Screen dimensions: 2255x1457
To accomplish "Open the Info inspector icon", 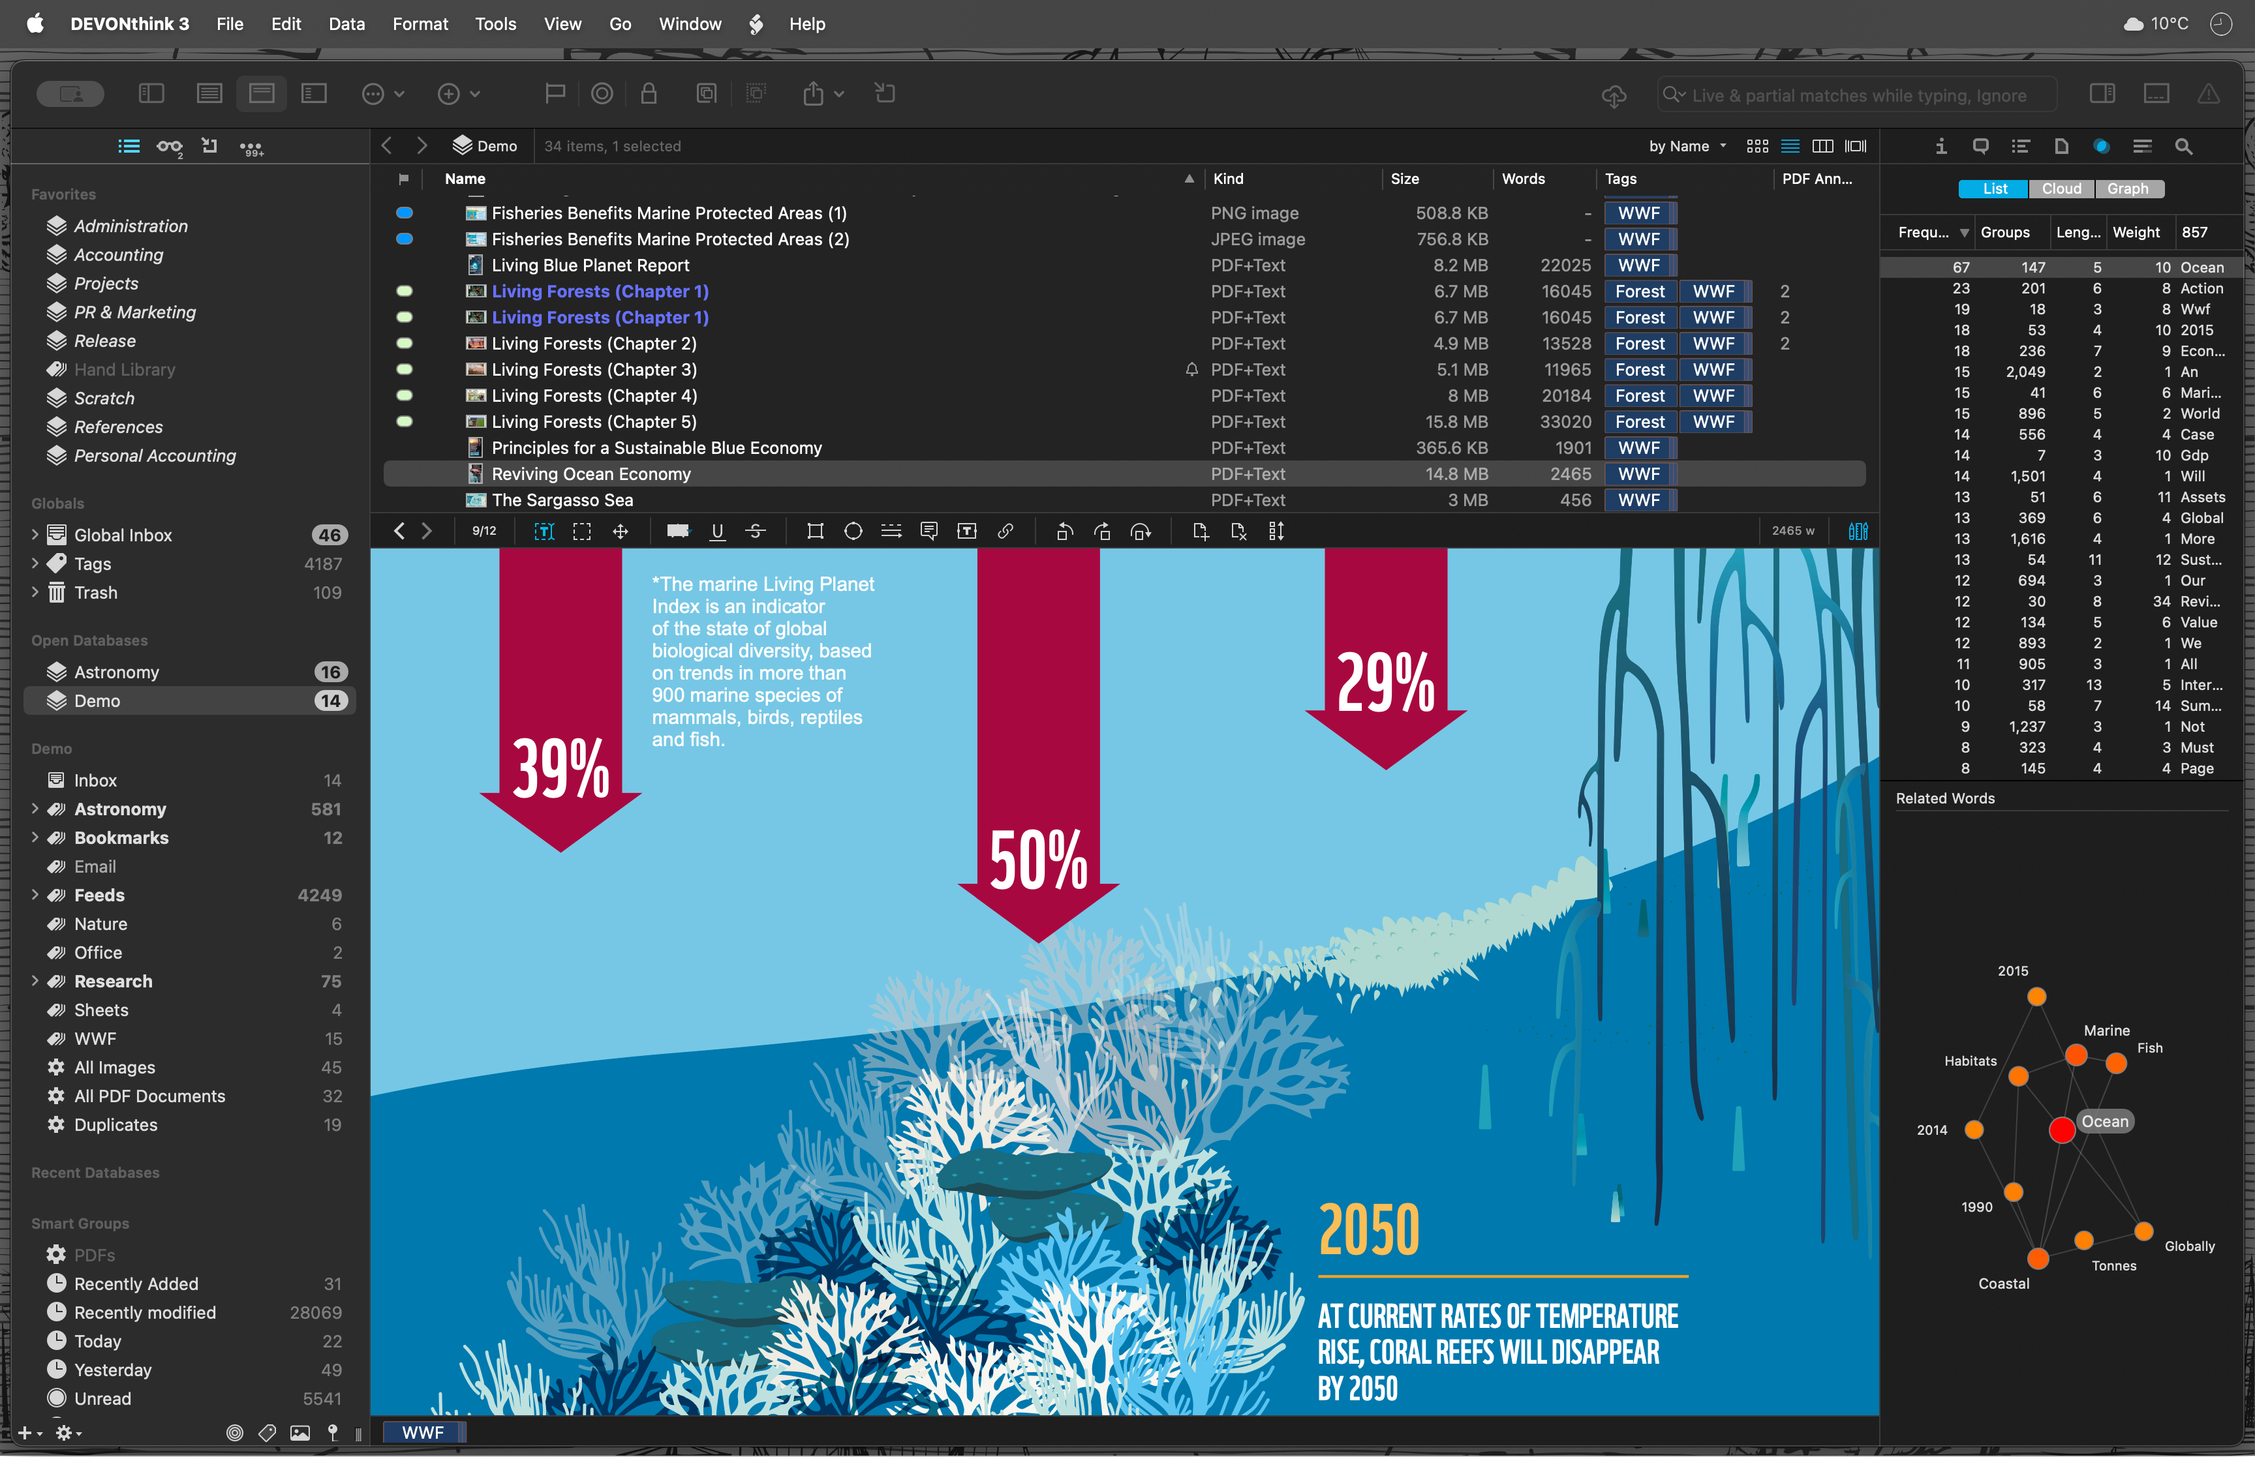I will [x=1941, y=145].
